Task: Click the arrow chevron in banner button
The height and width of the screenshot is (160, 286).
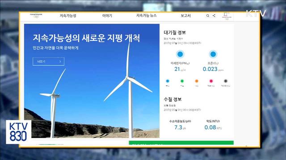Action: click(x=60, y=62)
